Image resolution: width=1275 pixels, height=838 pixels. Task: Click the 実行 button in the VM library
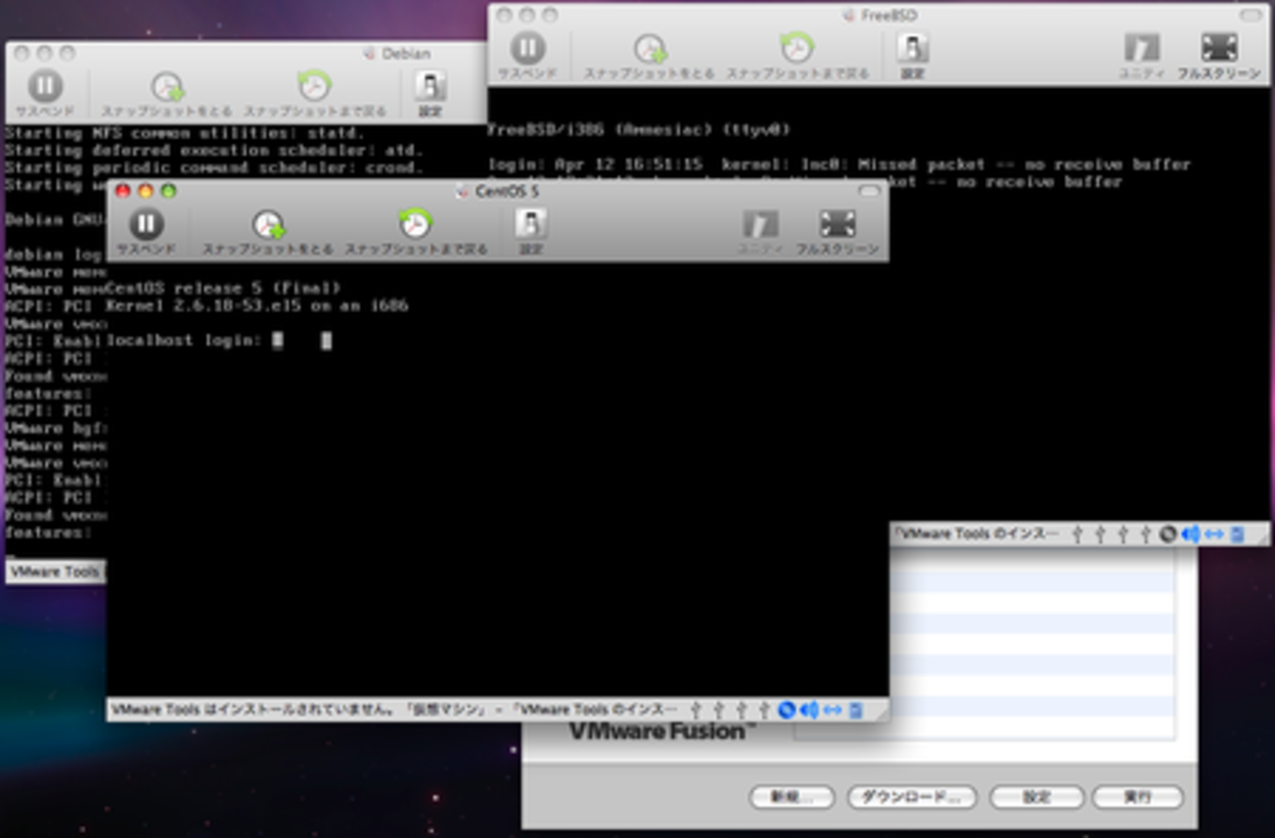(1138, 797)
